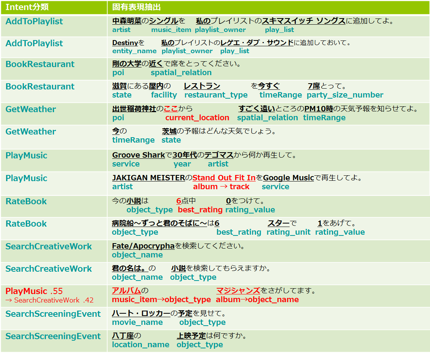Click 'music_item' label under シングル
Viewport: 430px width, 353px height.
pyautogui.click(x=171, y=30)
